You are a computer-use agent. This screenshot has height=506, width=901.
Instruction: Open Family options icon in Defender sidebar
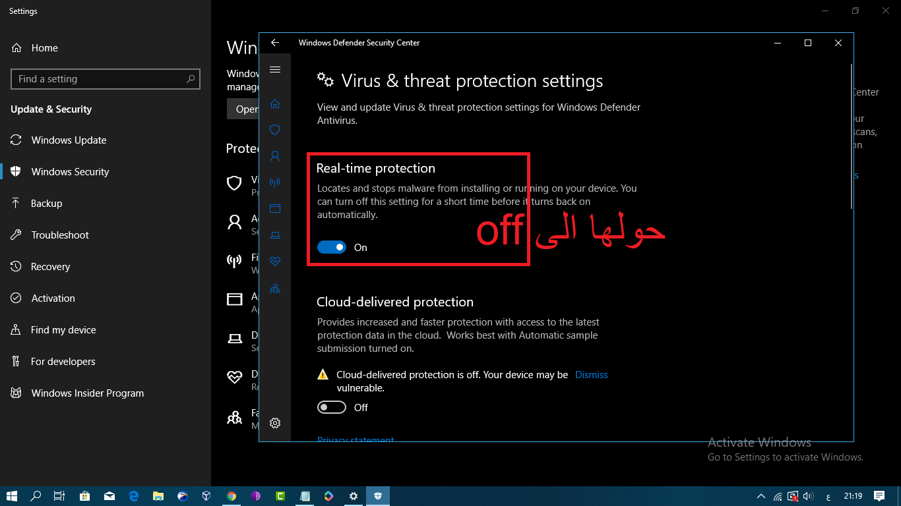275,289
